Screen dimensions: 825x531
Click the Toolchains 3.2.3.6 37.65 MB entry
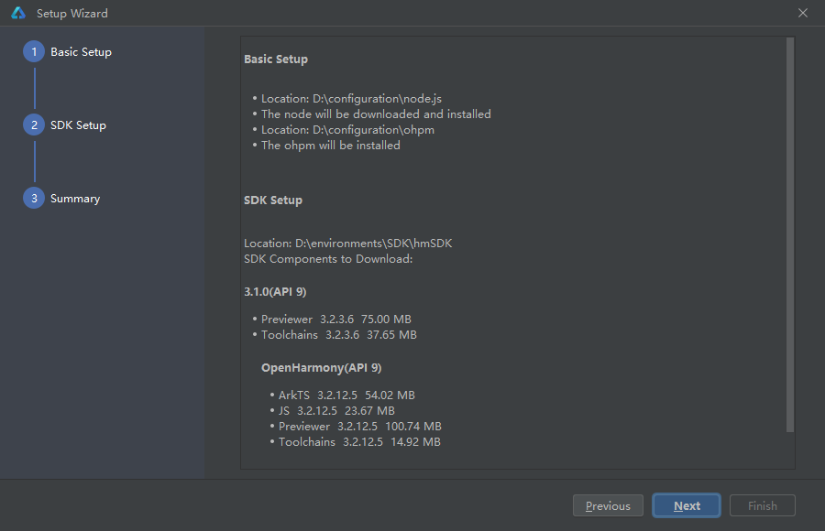339,335
